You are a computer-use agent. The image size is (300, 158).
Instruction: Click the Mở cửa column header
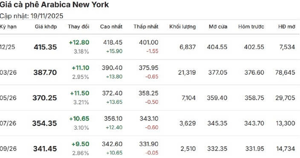(x=218, y=27)
